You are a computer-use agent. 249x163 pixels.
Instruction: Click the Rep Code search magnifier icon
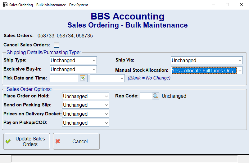coord(156,96)
